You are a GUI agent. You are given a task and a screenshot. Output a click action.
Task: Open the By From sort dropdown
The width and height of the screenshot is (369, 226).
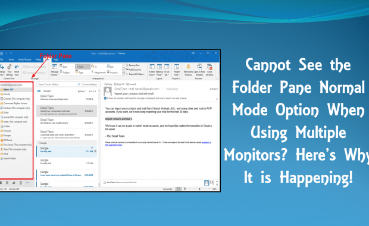tap(82, 91)
